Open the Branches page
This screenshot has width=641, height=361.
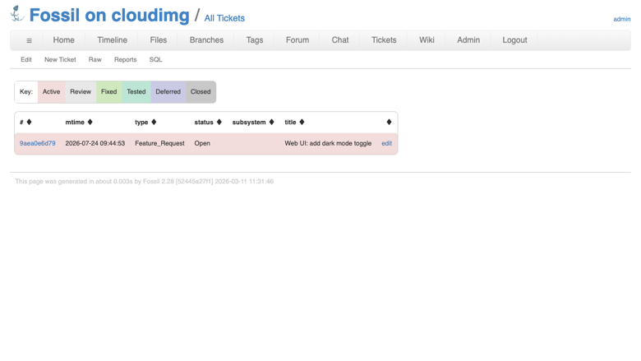point(206,40)
